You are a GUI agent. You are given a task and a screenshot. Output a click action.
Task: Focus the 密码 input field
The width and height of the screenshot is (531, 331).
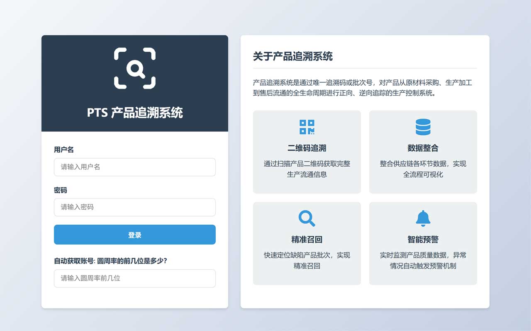tap(135, 207)
